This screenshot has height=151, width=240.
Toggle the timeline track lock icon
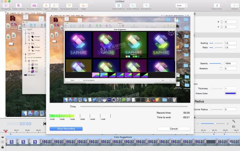coord(3,147)
